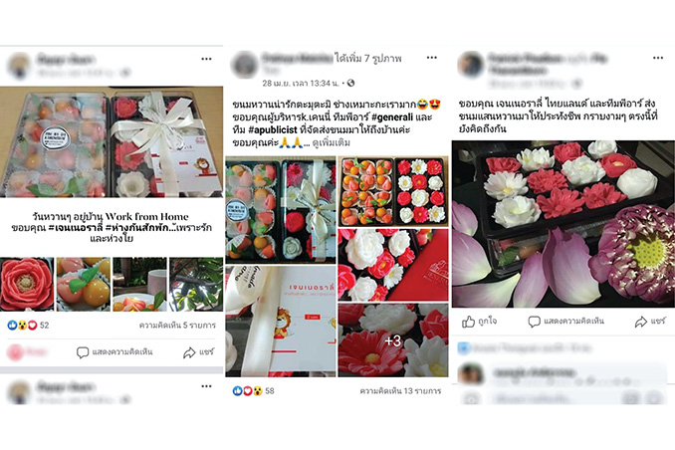Open the three-dot menu on the middle post
675x450 pixels.
point(432,58)
